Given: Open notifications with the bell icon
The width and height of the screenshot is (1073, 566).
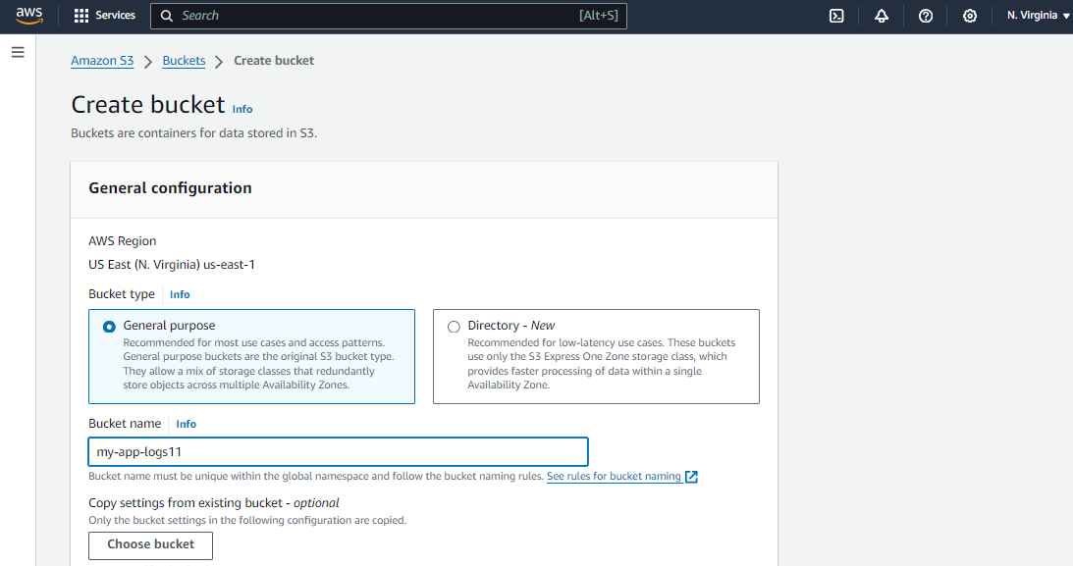Looking at the screenshot, I should click(881, 16).
